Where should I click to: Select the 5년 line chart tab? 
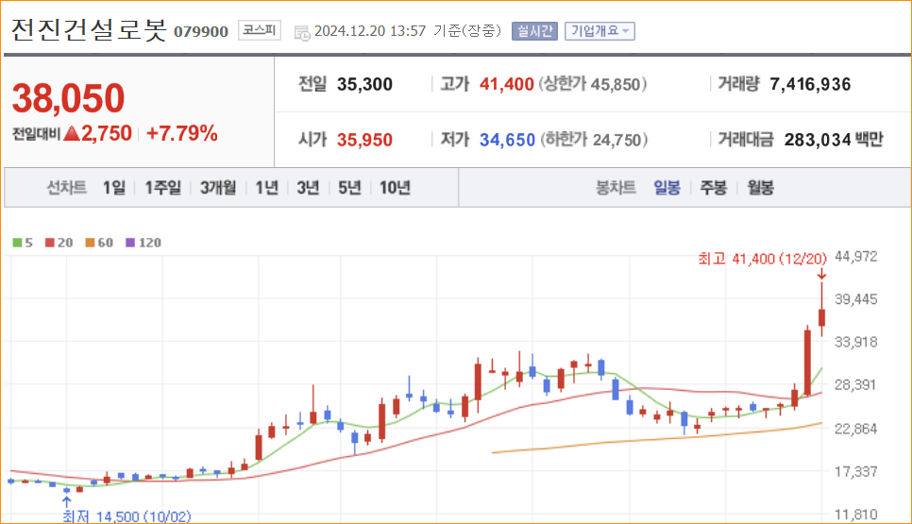[349, 187]
